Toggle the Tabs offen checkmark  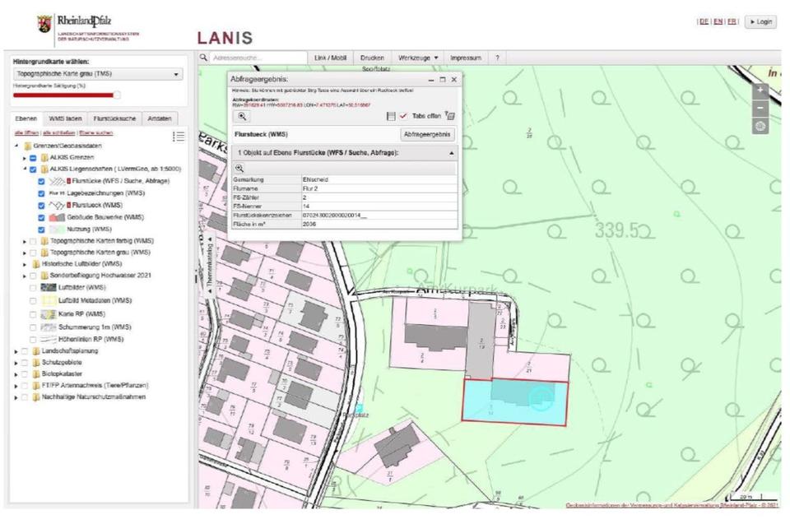pos(403,117)
